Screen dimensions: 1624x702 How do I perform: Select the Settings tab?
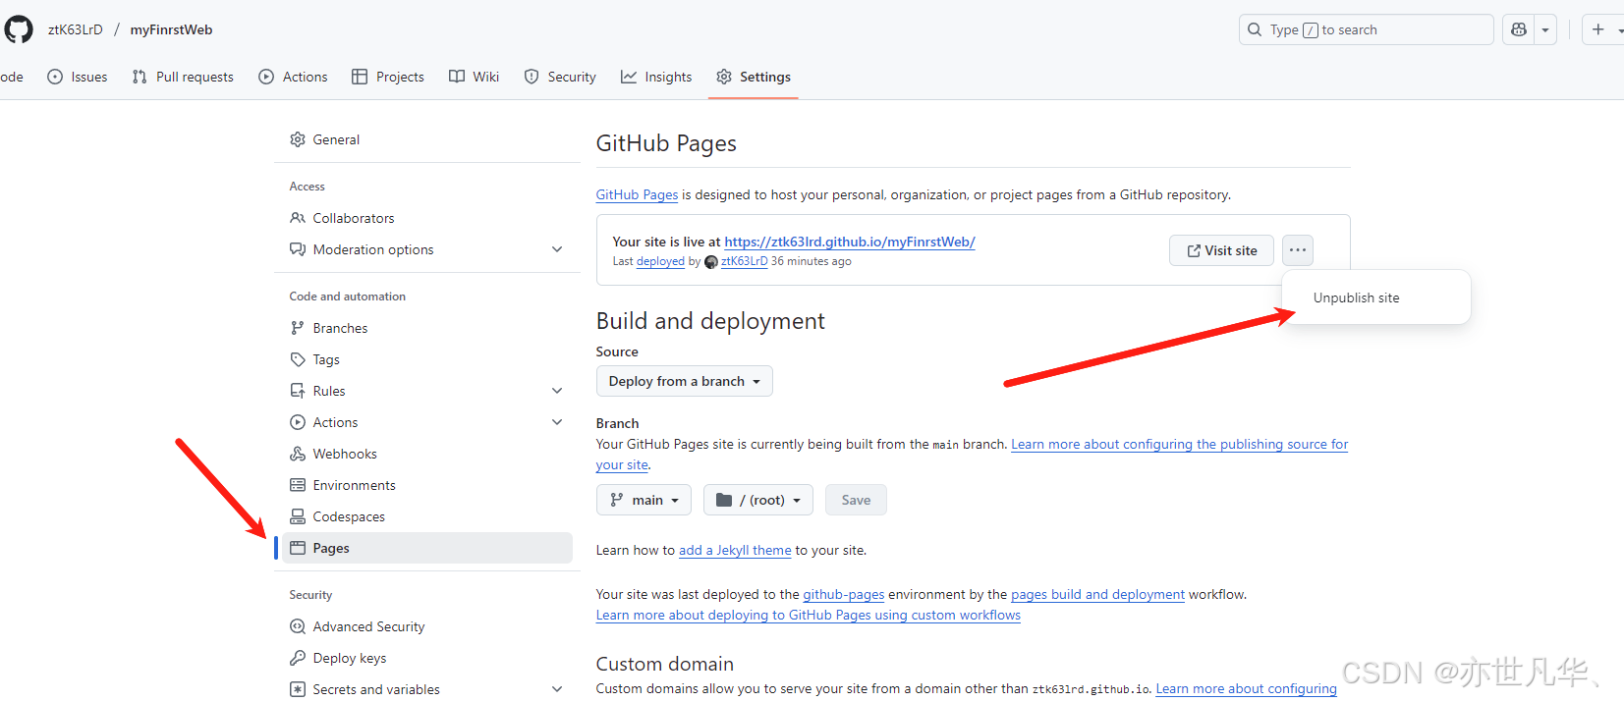pos(754,77)
